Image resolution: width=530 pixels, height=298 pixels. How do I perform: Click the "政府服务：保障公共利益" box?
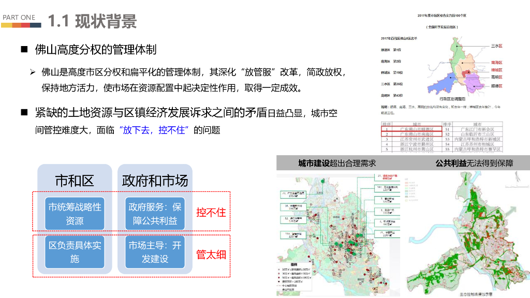click(155, 214)
